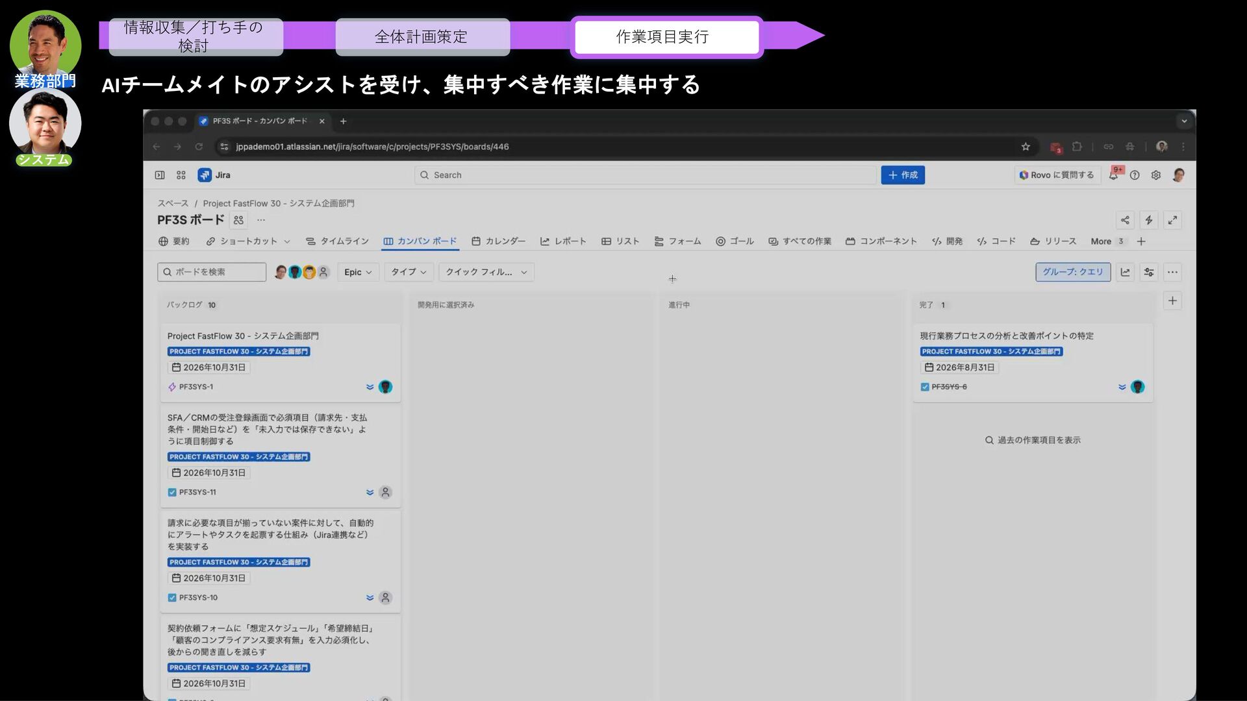The width and height of the screenshot is (1247, 701).
Task: Open the board insights chart icon
Action: (x=1126, y=272)
